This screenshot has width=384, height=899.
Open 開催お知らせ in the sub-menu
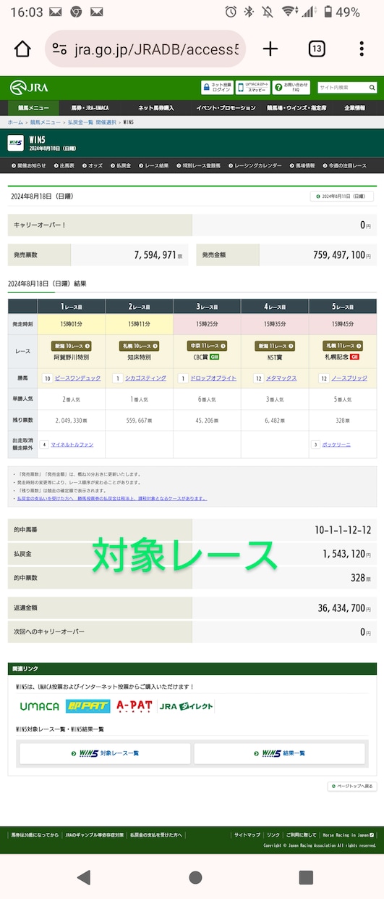click(x=28, y=165)
